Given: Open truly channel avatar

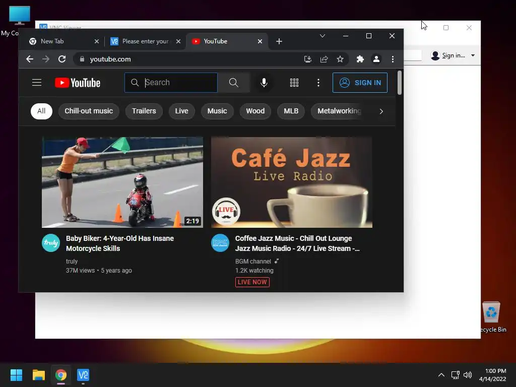Looking at the screenshot, I should [x=51, y=243].
